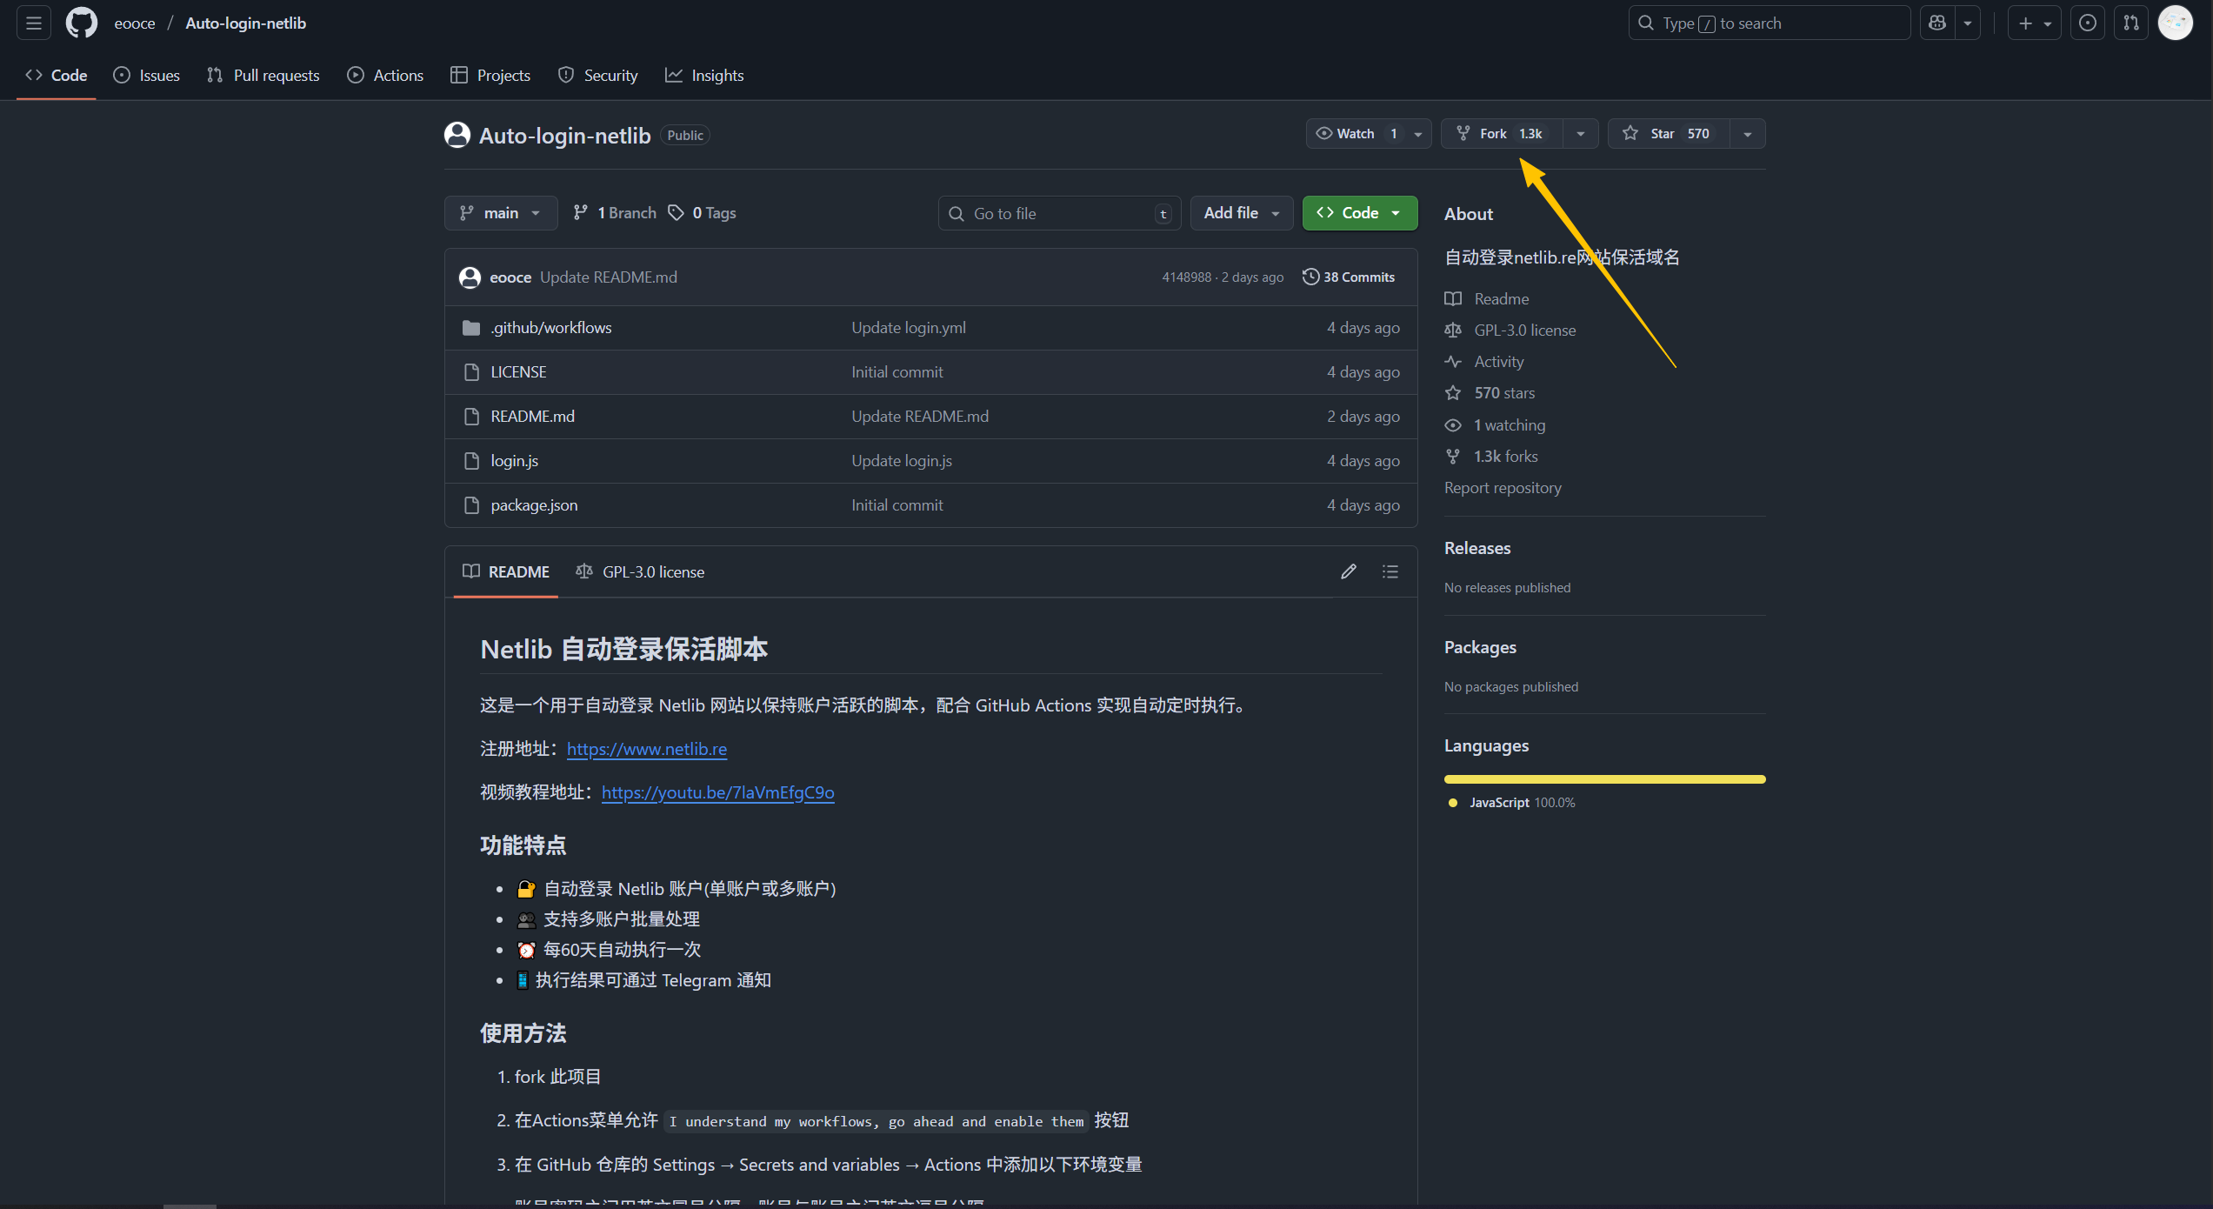Open the hamburger navigation menu
Image resolution: width=2213 pixels, height=1209 pixels.
(x=34, y=23)
